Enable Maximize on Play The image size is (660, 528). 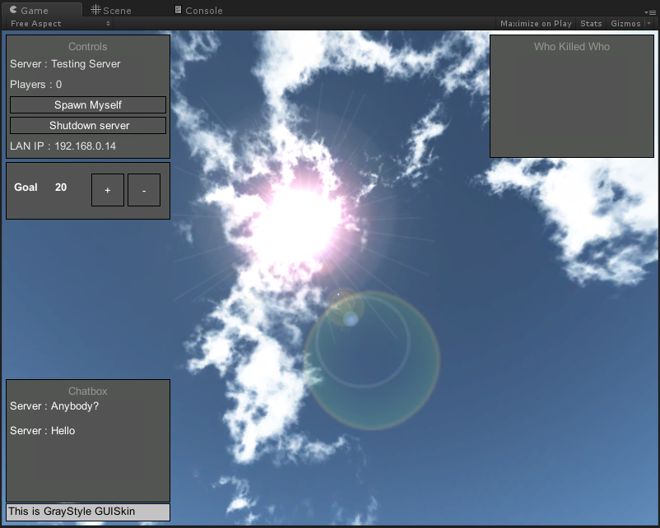pyautogui.click(x=536, y=23)
